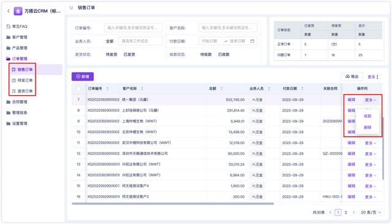The image size is (392, 224).
Task: Select the 全部 option for 业务人员
Action: [110, 41]
